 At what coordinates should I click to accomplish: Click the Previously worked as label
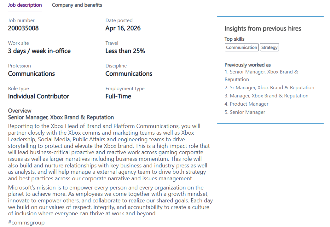[248, 65]
